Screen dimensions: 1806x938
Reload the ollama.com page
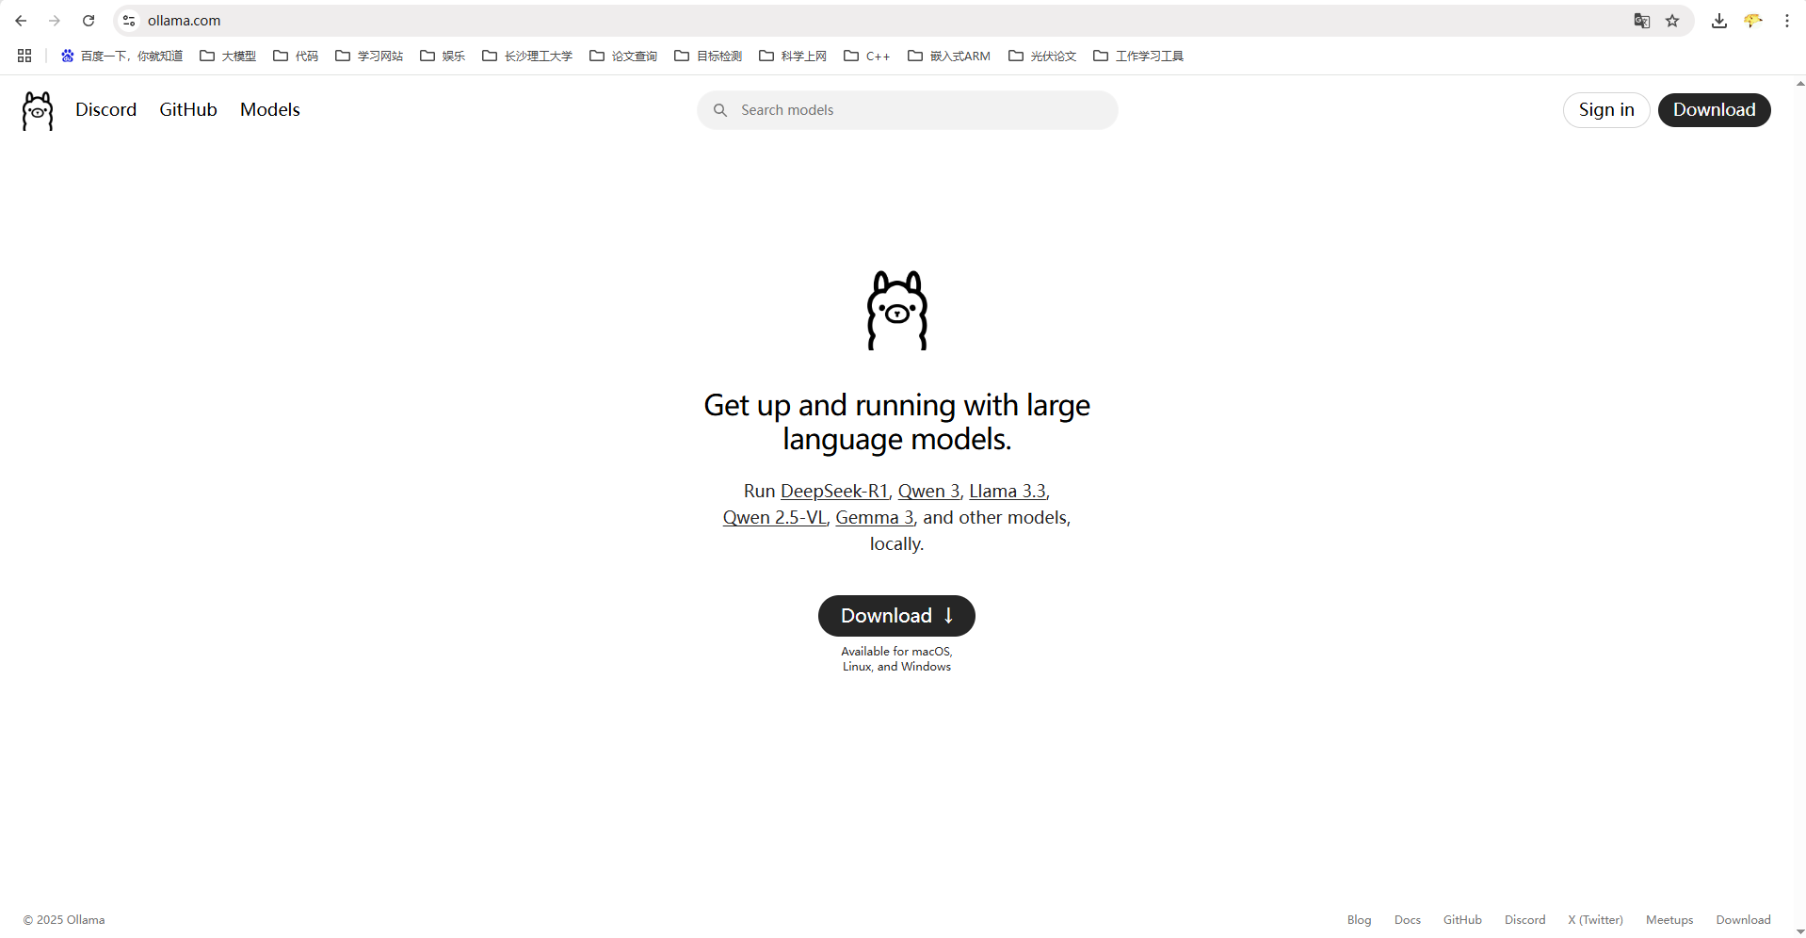[x=89, y=21]
